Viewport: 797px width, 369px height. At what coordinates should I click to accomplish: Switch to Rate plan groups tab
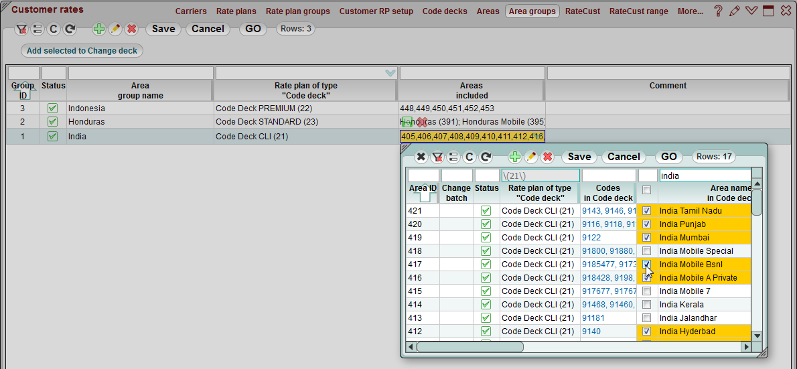pyautogui.click(x=298, y=11)
